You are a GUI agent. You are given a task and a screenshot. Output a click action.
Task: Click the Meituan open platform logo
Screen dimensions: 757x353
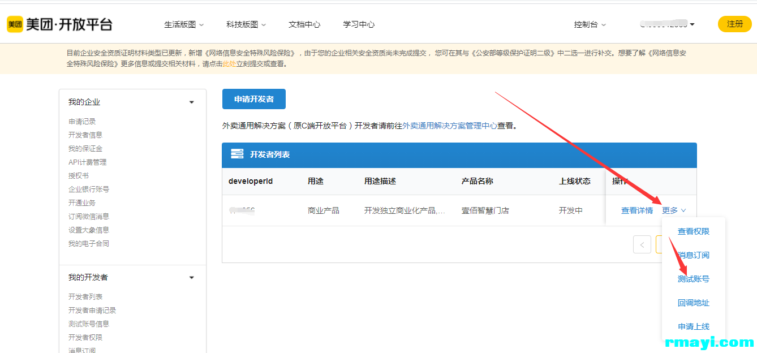pyautogui.click(x=59, y=24)
